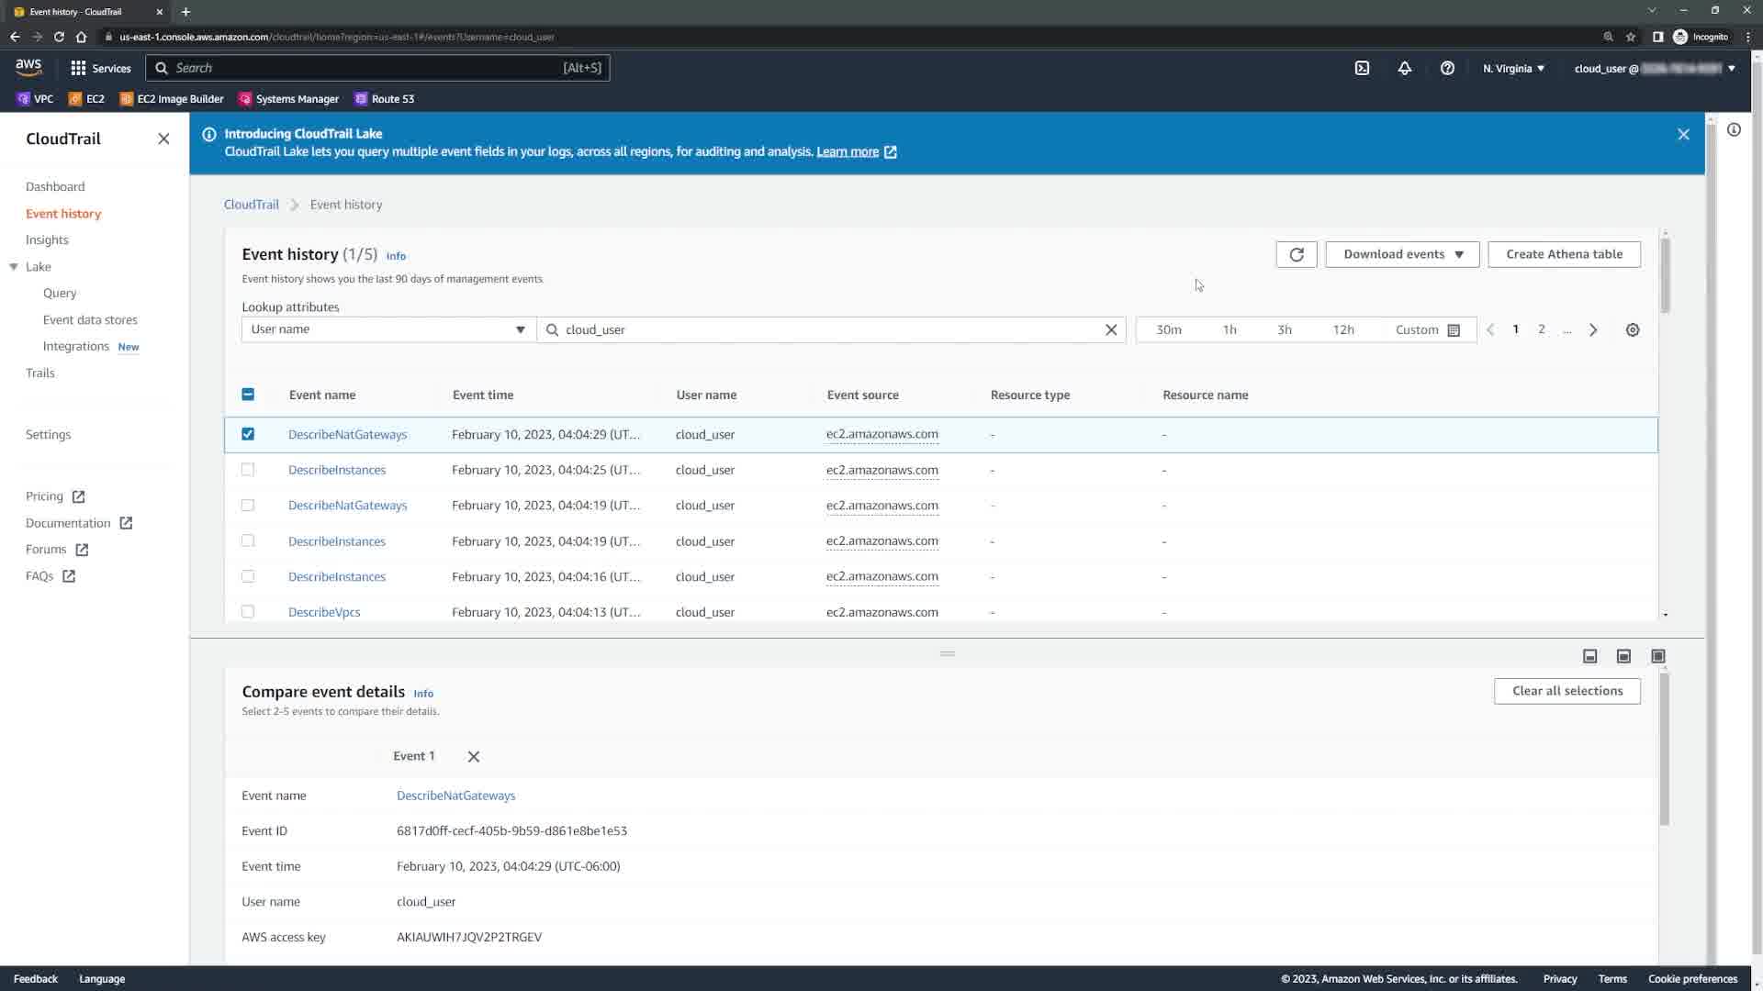
Task: Clear the cloud_user search filter
Action: point(1110,329)
